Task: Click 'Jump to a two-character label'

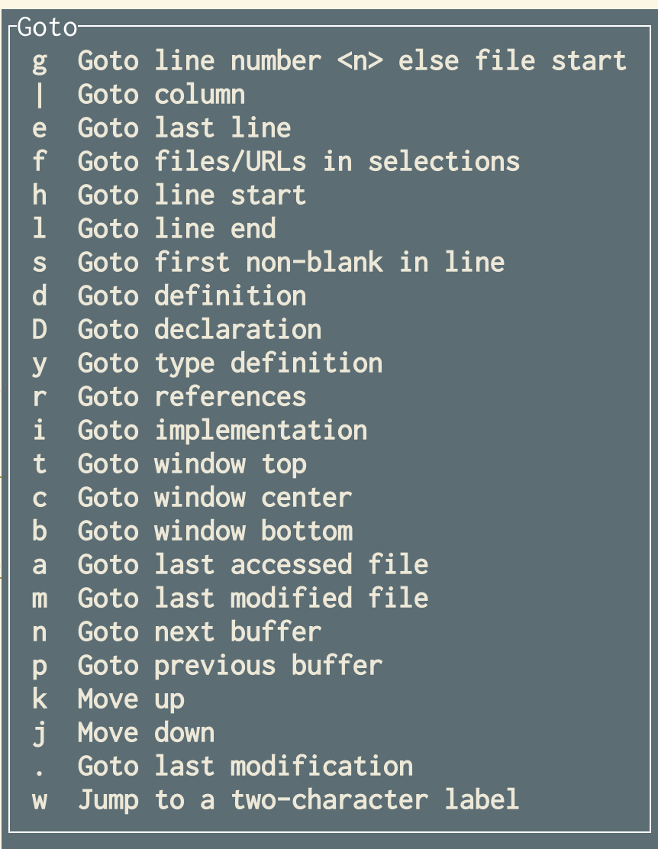Action: 298,799
